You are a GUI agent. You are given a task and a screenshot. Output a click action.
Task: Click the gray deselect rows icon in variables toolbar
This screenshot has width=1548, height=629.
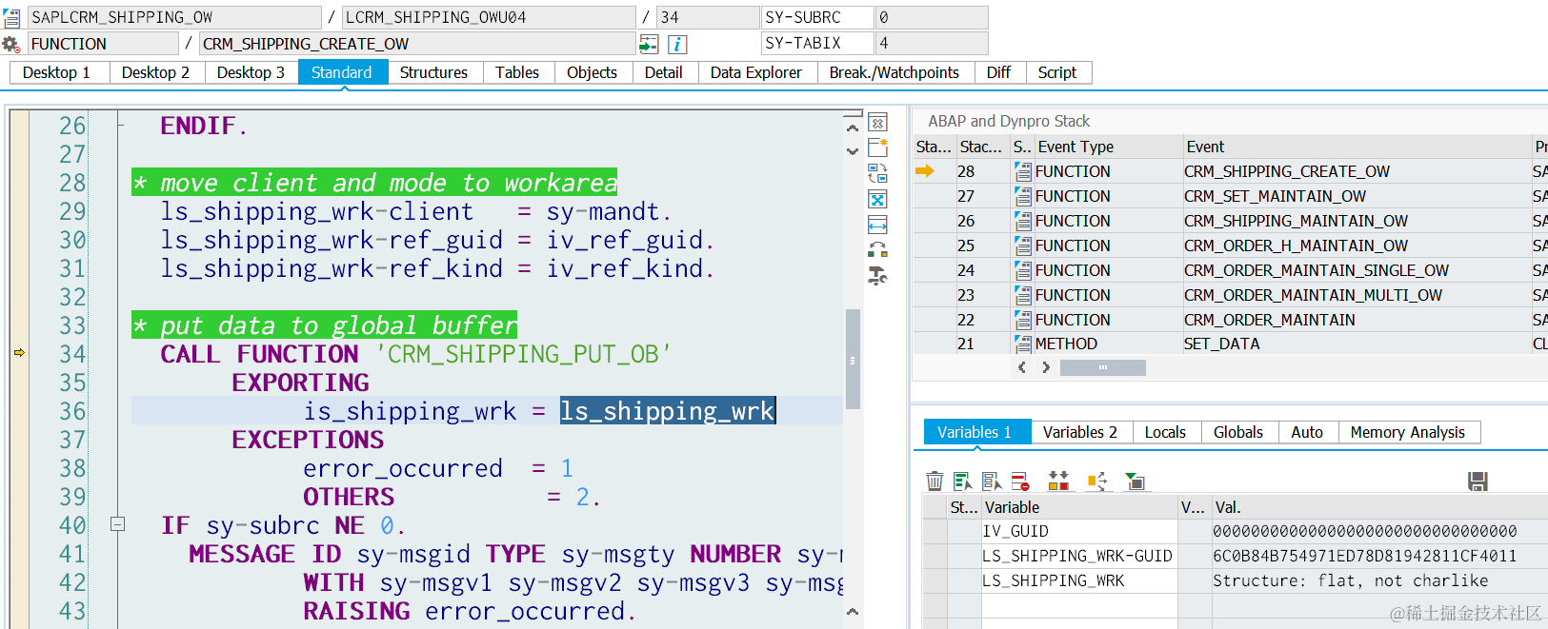(x=992, y=482)
